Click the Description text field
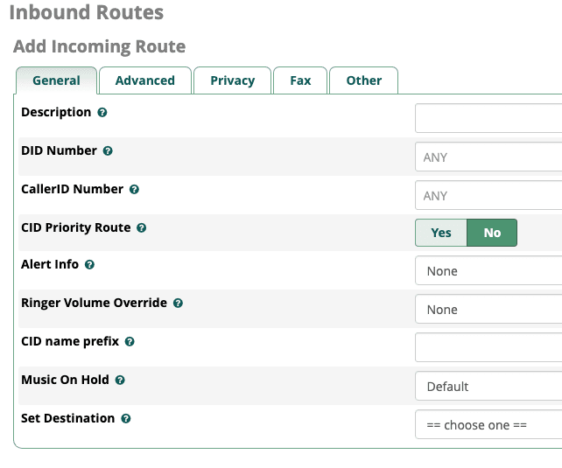The image size is (562, 468). pyautogui.click(x=488, y=118)
